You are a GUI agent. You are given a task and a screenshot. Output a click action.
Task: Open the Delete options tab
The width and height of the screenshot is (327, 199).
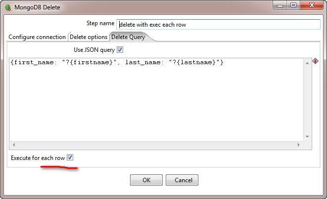tap(89, 37)
